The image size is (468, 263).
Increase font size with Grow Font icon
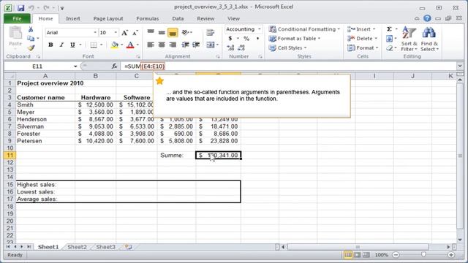(125, 32)
